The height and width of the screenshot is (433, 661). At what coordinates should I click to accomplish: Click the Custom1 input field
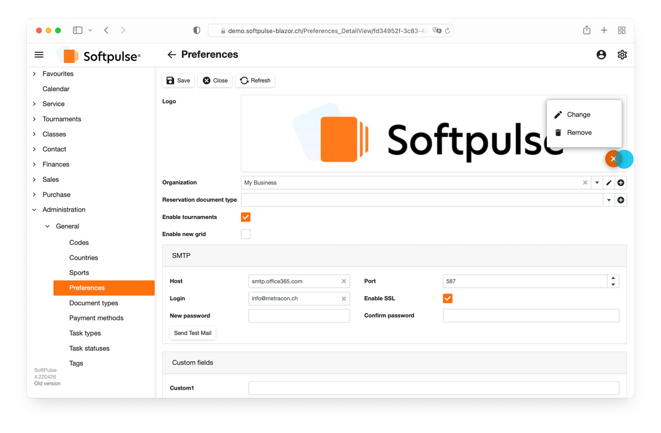tap(434, 388)
